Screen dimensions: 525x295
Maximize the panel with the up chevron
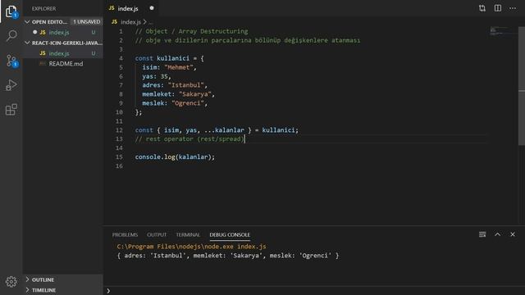point(498,234)
